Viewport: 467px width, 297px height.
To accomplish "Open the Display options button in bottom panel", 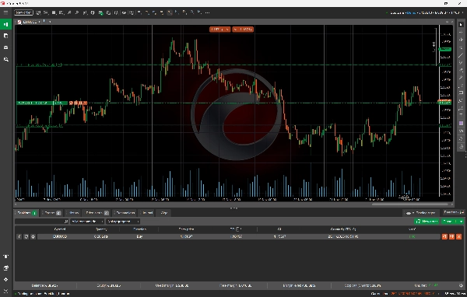I will click(x=421, y=213).
